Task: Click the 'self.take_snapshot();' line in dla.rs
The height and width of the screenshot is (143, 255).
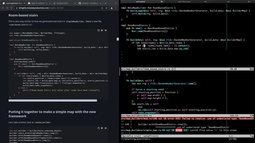Action: pyautogui.click(x=145, y=113)
